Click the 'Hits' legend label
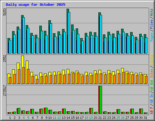155x121 pixels. [152, 12]
